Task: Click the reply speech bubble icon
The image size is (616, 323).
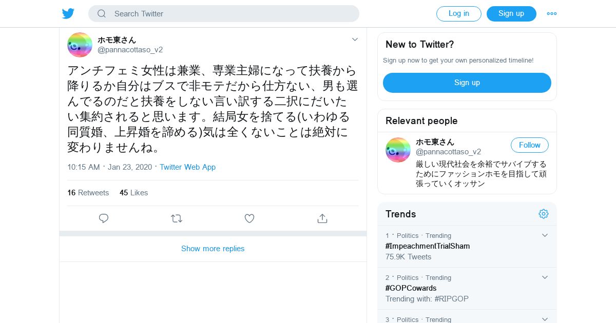Action: tap(104, 218)
